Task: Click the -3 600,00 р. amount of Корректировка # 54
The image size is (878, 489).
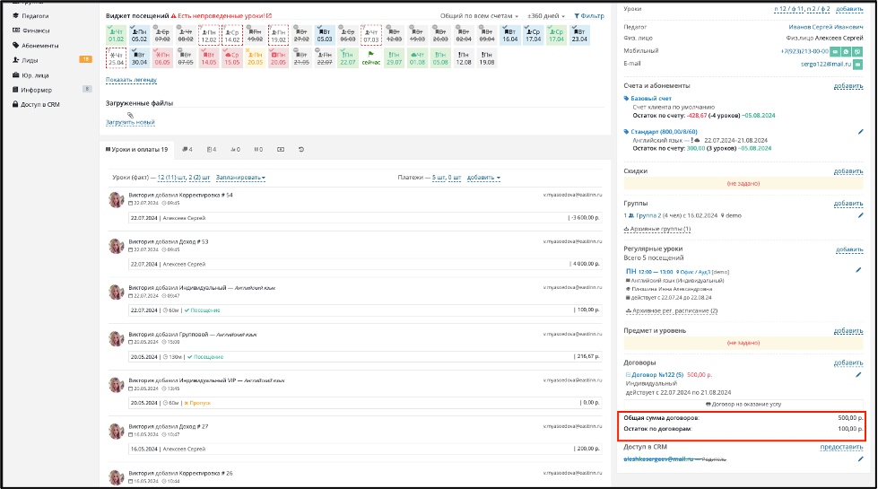Action: (584, 217)
